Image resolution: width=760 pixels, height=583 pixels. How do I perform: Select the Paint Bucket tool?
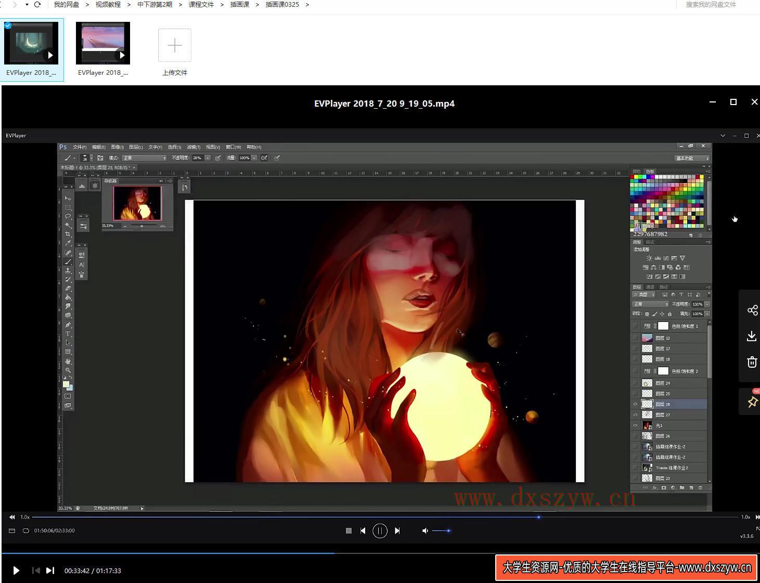click(68, 297)
